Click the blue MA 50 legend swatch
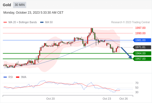The width and height of the screenshot is (152, 103). 42,22
